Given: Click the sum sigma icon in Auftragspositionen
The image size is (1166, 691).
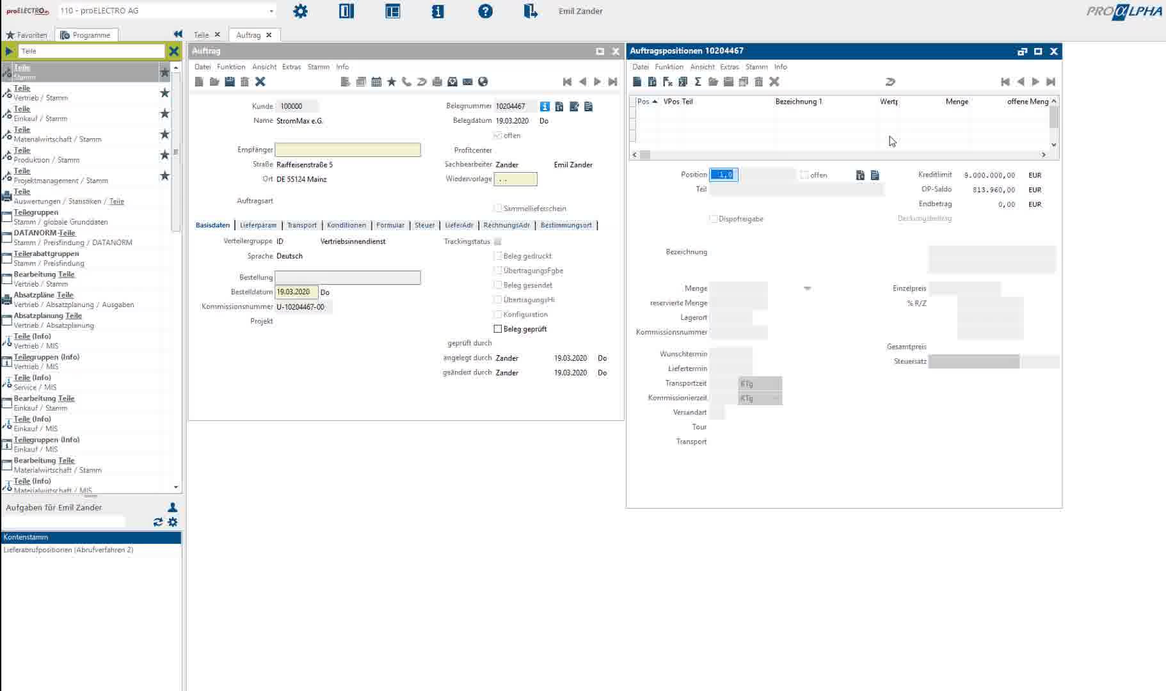Looking at the screenshot, I should pyautogui.click(x=698, y=81).
